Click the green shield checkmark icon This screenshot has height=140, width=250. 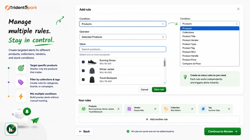tap(128, 131)
